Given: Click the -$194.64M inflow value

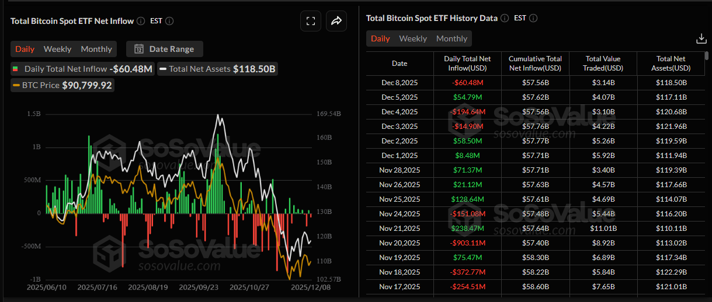Looking at the screenshot, I should tap(467, 112).
